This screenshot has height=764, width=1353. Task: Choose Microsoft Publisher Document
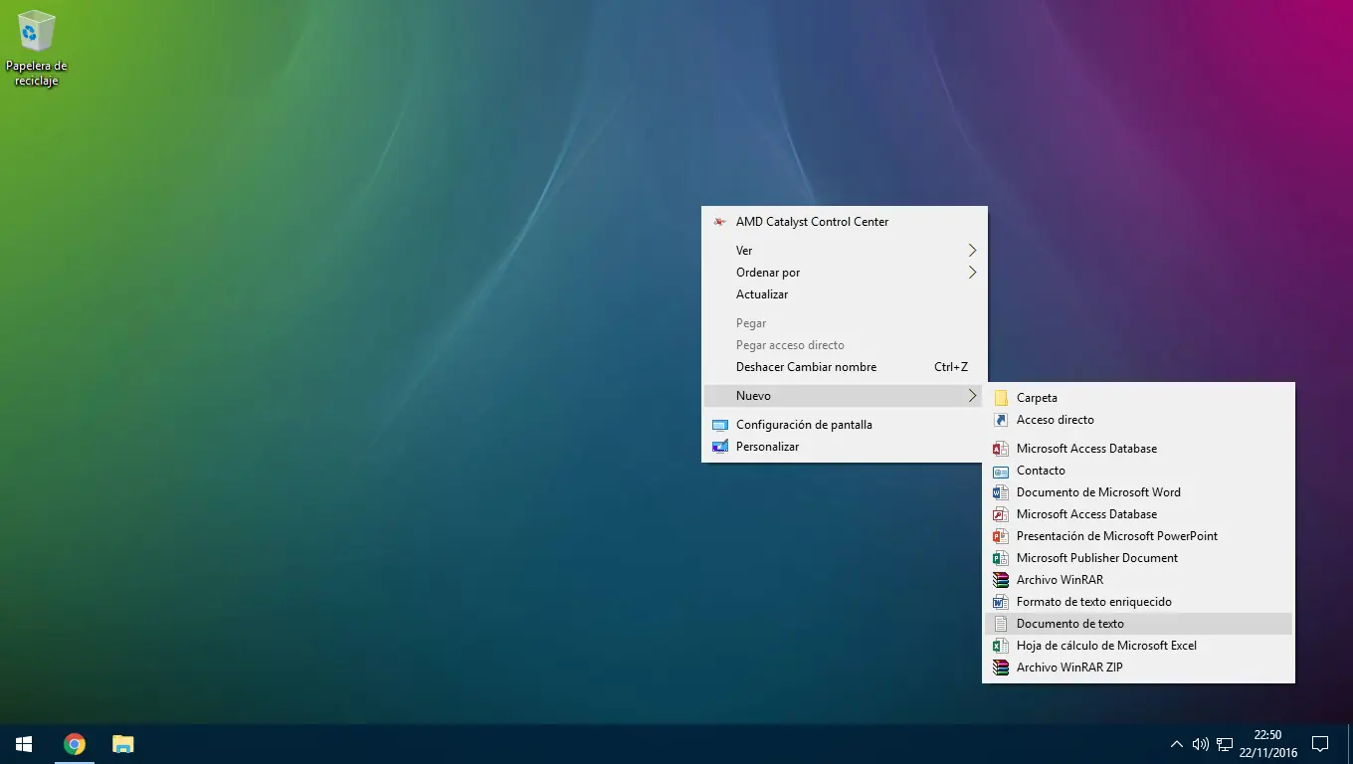tap(1138, 558)
